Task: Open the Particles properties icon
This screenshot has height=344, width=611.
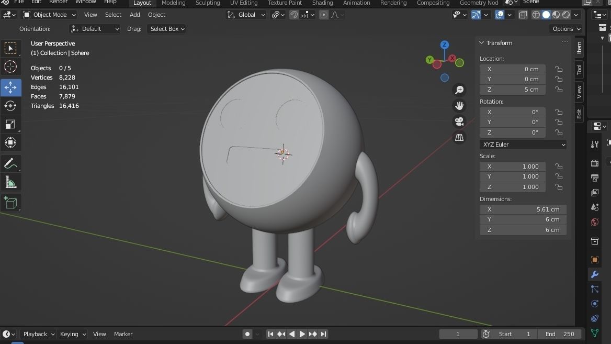Action: click(x=595, y=289)
